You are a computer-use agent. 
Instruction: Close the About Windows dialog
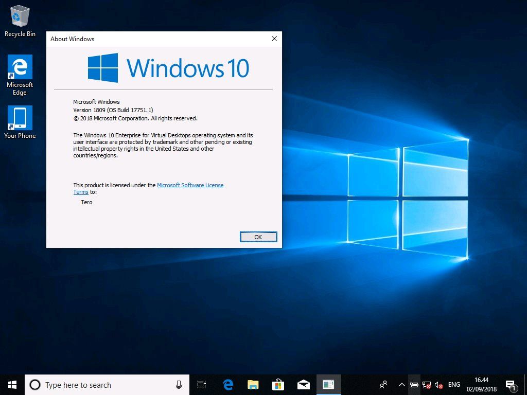pyautogui.click(x=274, y=39)
